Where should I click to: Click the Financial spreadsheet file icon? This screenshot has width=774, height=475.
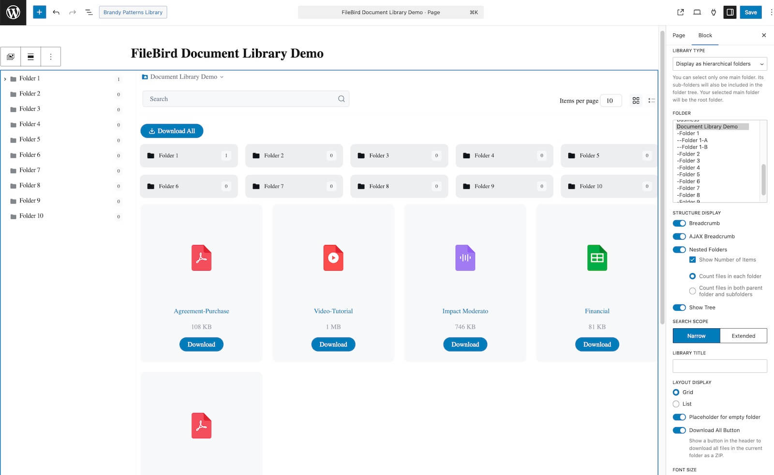pyautogui.click(x=597, y=258)
